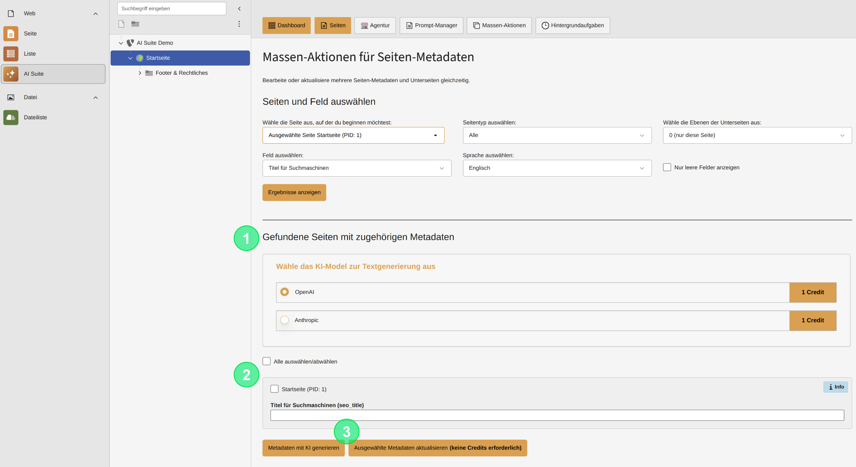Viewport: 856px width, 467px height.
Task: Collapse the AI Suite Demo tree node
Action: coord(121,43)
